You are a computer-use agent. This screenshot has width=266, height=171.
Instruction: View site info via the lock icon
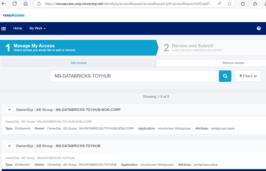point(39,4)
